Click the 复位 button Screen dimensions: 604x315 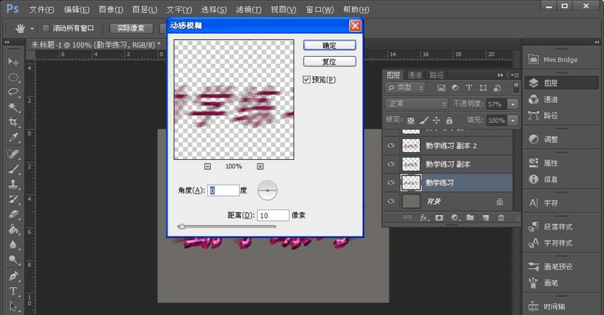tap(329, 62)
